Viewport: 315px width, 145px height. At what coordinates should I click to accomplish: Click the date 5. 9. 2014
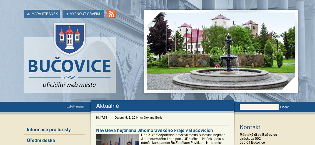(132, 117)
